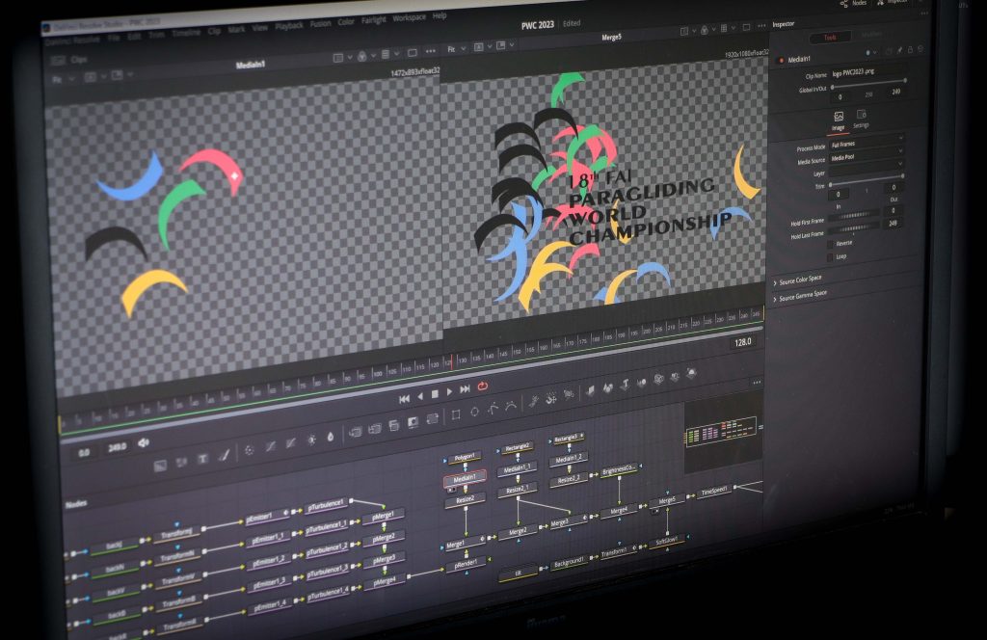Add a Merge tool from toolbar

355,433
